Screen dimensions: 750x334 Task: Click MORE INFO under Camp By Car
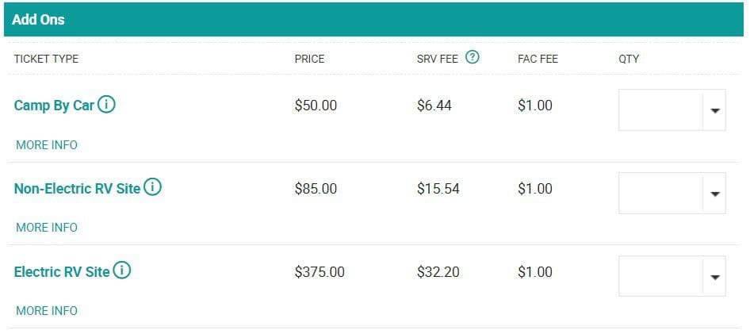[x=47, y=144]
